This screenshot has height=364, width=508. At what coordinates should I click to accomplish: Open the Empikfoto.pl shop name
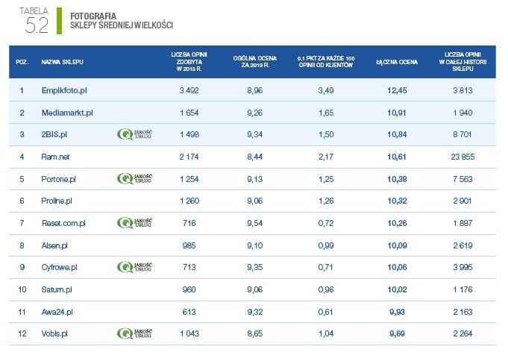(x=64, y=90)
